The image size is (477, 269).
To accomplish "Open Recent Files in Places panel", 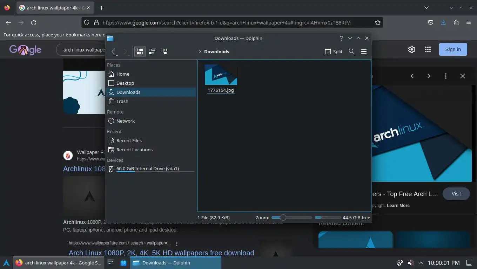I will pyautogui.click(x=151, y=140).
